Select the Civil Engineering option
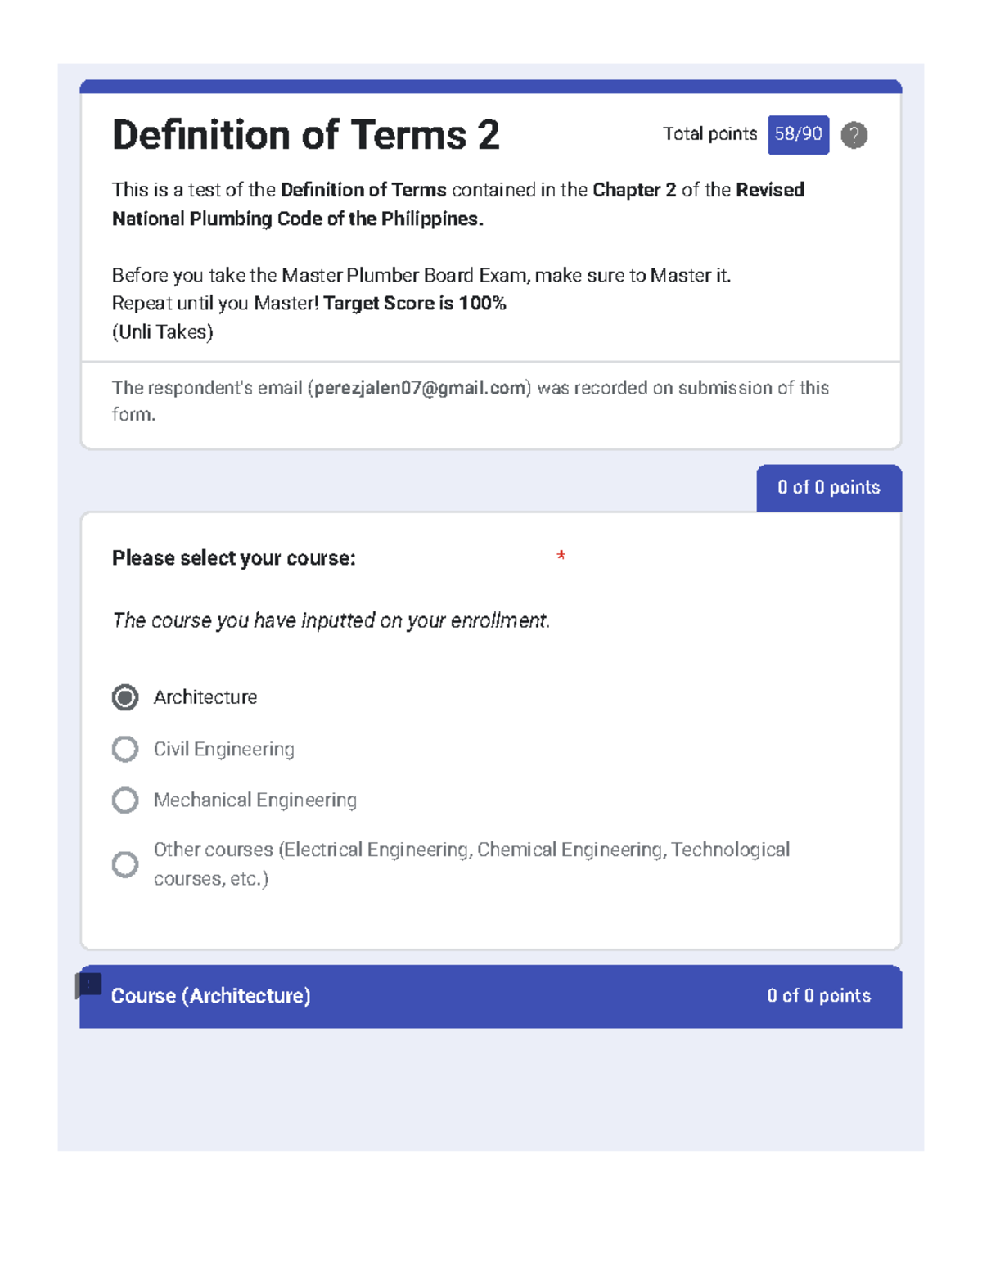This screenshot has width=982, height=1271. pyautogui.click(x=125, y=749)
